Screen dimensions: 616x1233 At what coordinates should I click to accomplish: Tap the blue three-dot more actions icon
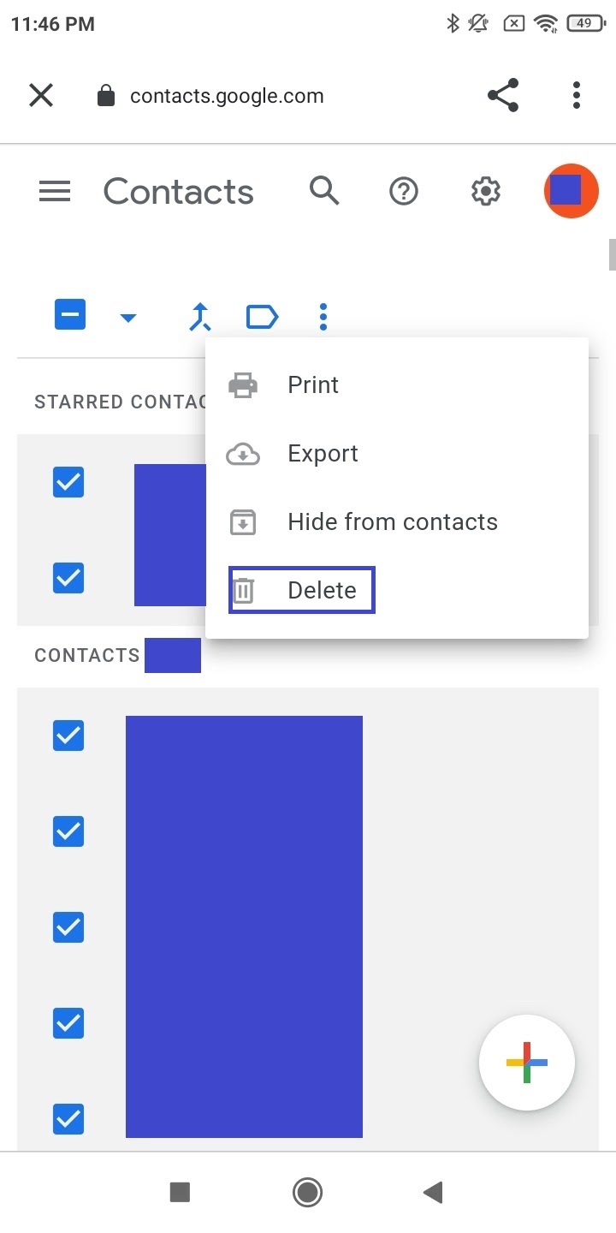click(323, 317)
